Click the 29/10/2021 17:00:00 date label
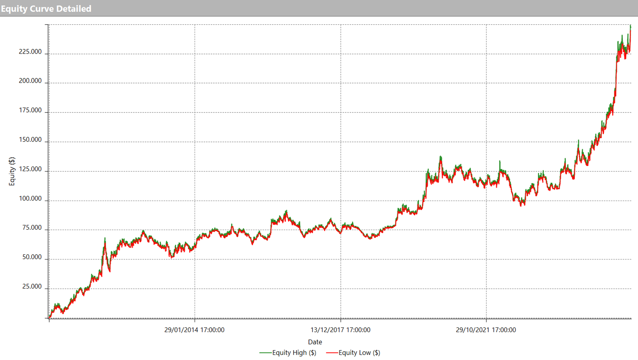Screen dimensions: 638x360 (486, 330)
